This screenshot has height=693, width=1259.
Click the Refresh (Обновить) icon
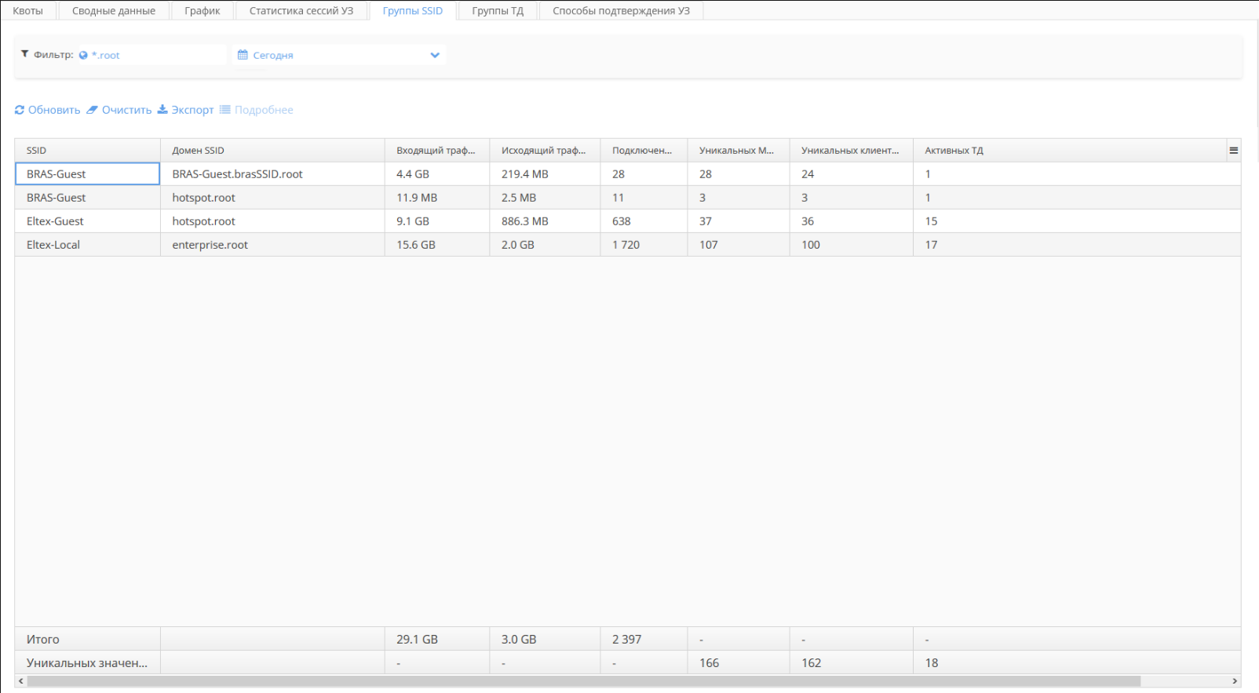tap(20, 110)
